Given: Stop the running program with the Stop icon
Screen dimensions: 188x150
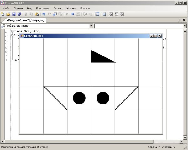Looking at the screenshot, I should click(x=73, y=14).
